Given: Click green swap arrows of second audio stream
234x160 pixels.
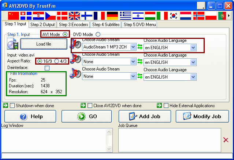Looking at the screenshot, I should tap(140, 61).
